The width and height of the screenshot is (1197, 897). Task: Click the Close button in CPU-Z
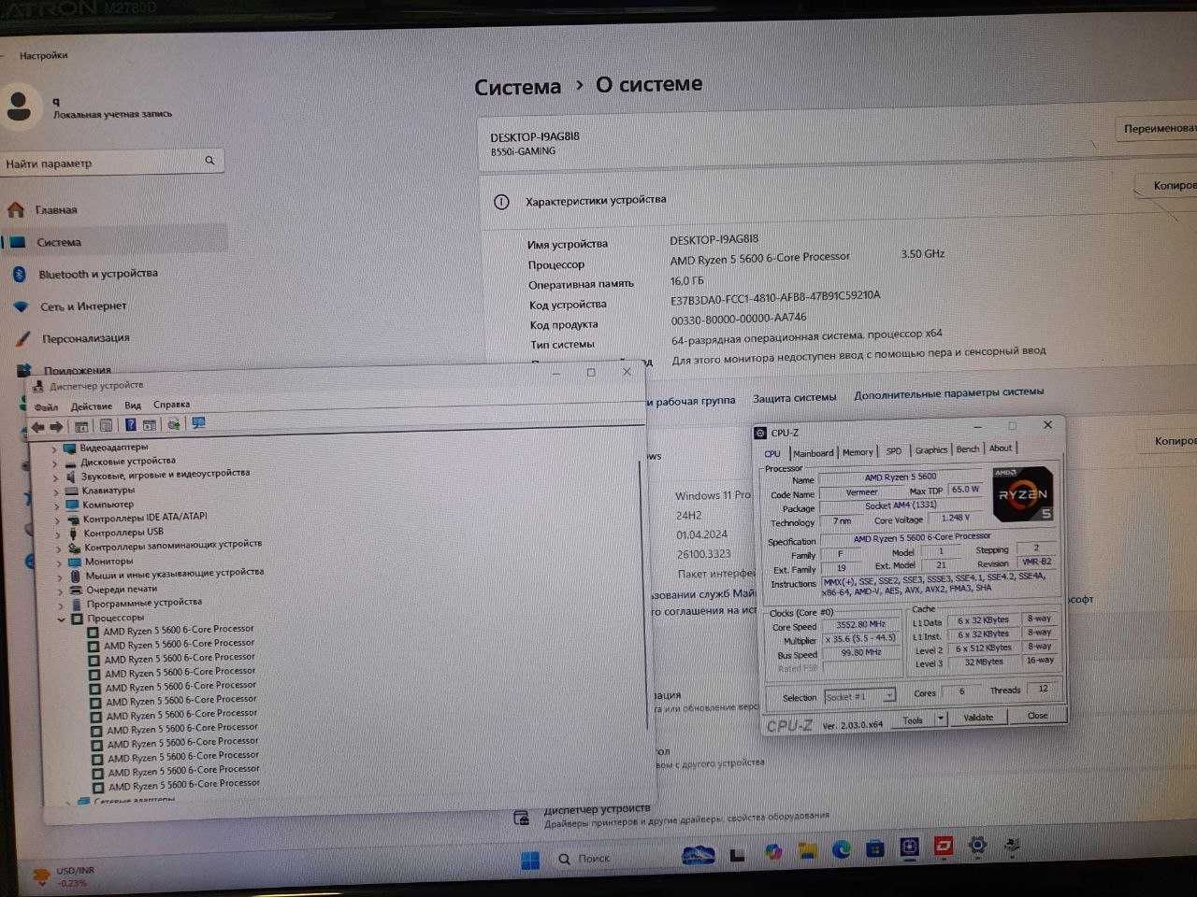pos(1037,716)
